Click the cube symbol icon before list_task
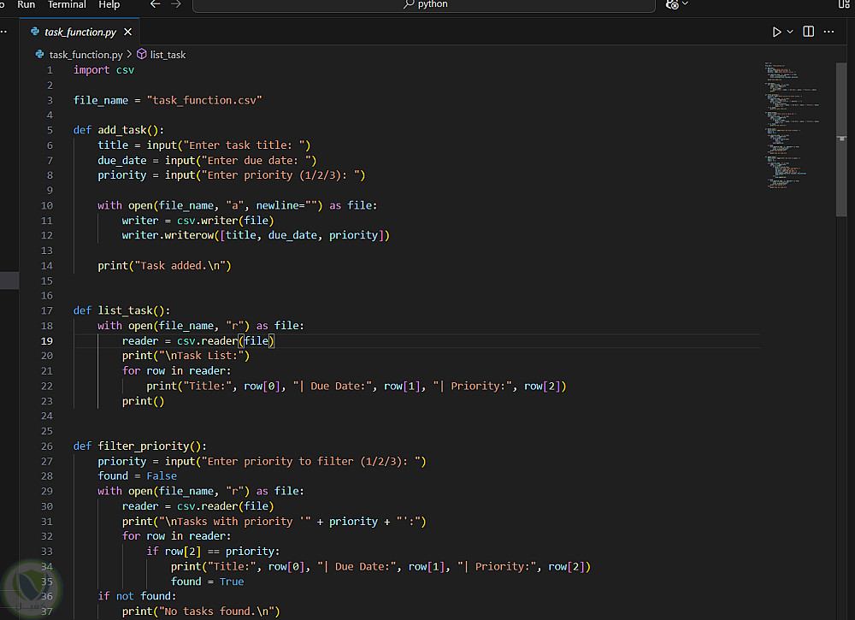Screen dimensions: 855x620 tap(141, 54)
